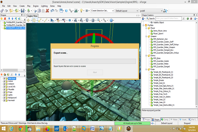Open the Default Layout dropdown in toolbar
The image size is (198, 132).
(127, 11)
